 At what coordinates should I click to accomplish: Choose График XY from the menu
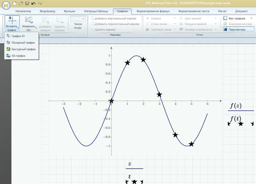pos(18,36)
